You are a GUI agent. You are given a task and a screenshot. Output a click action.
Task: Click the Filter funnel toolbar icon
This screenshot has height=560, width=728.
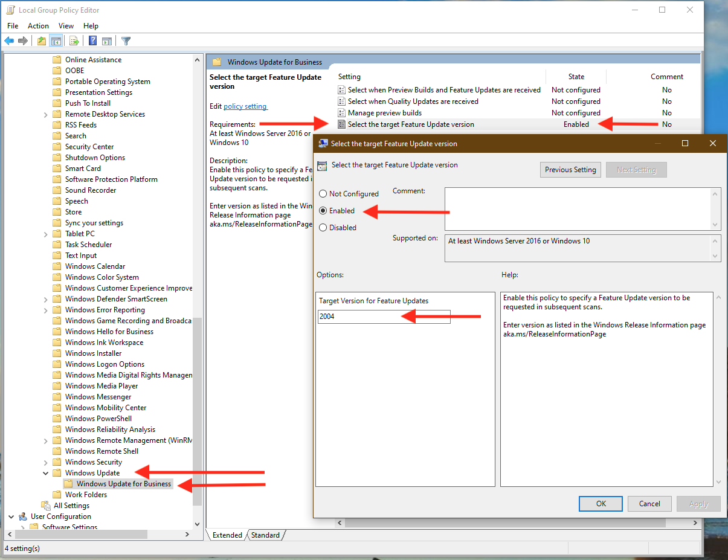click(126, 41)
